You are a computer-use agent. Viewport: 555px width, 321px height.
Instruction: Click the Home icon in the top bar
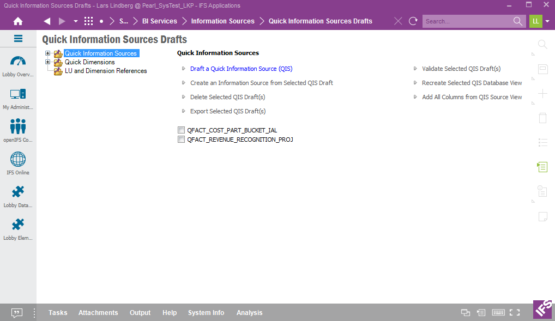point(18,21)
